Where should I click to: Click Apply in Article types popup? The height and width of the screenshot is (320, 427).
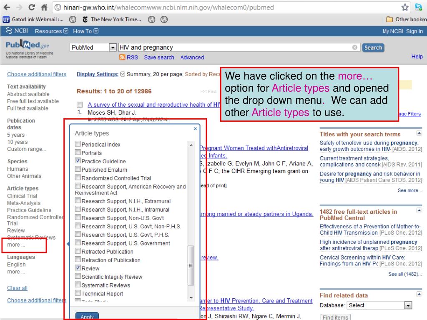[87, 316]
